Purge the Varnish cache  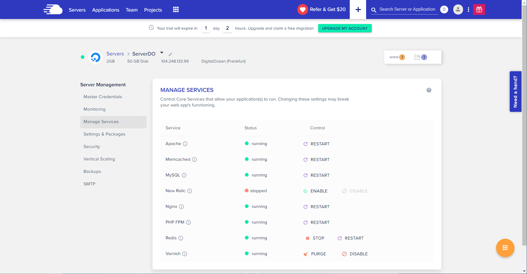pos(315,254)
